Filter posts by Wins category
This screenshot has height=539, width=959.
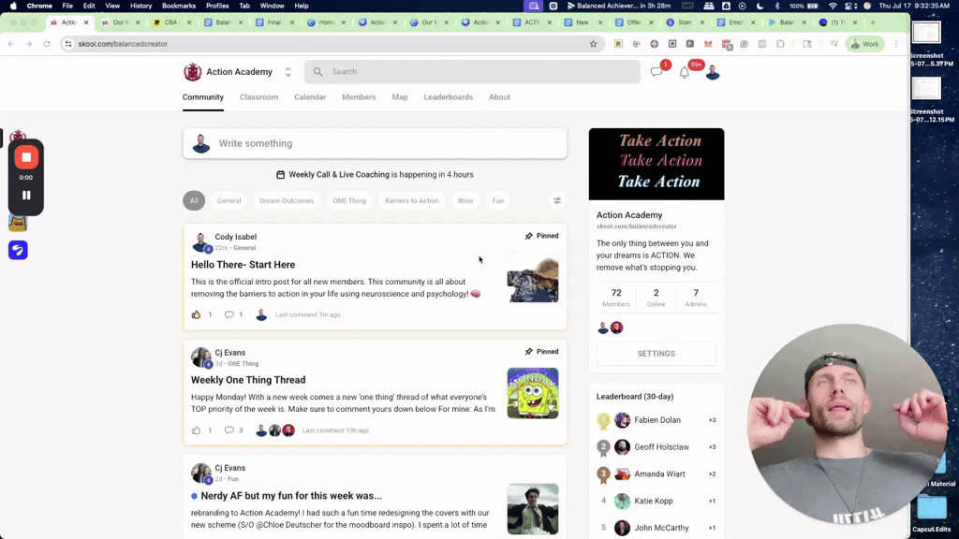click(x=465, y=200)
